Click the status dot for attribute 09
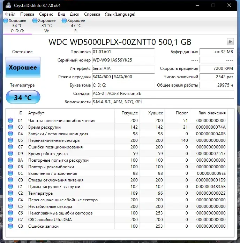240x243 pixels. point(10,153)
